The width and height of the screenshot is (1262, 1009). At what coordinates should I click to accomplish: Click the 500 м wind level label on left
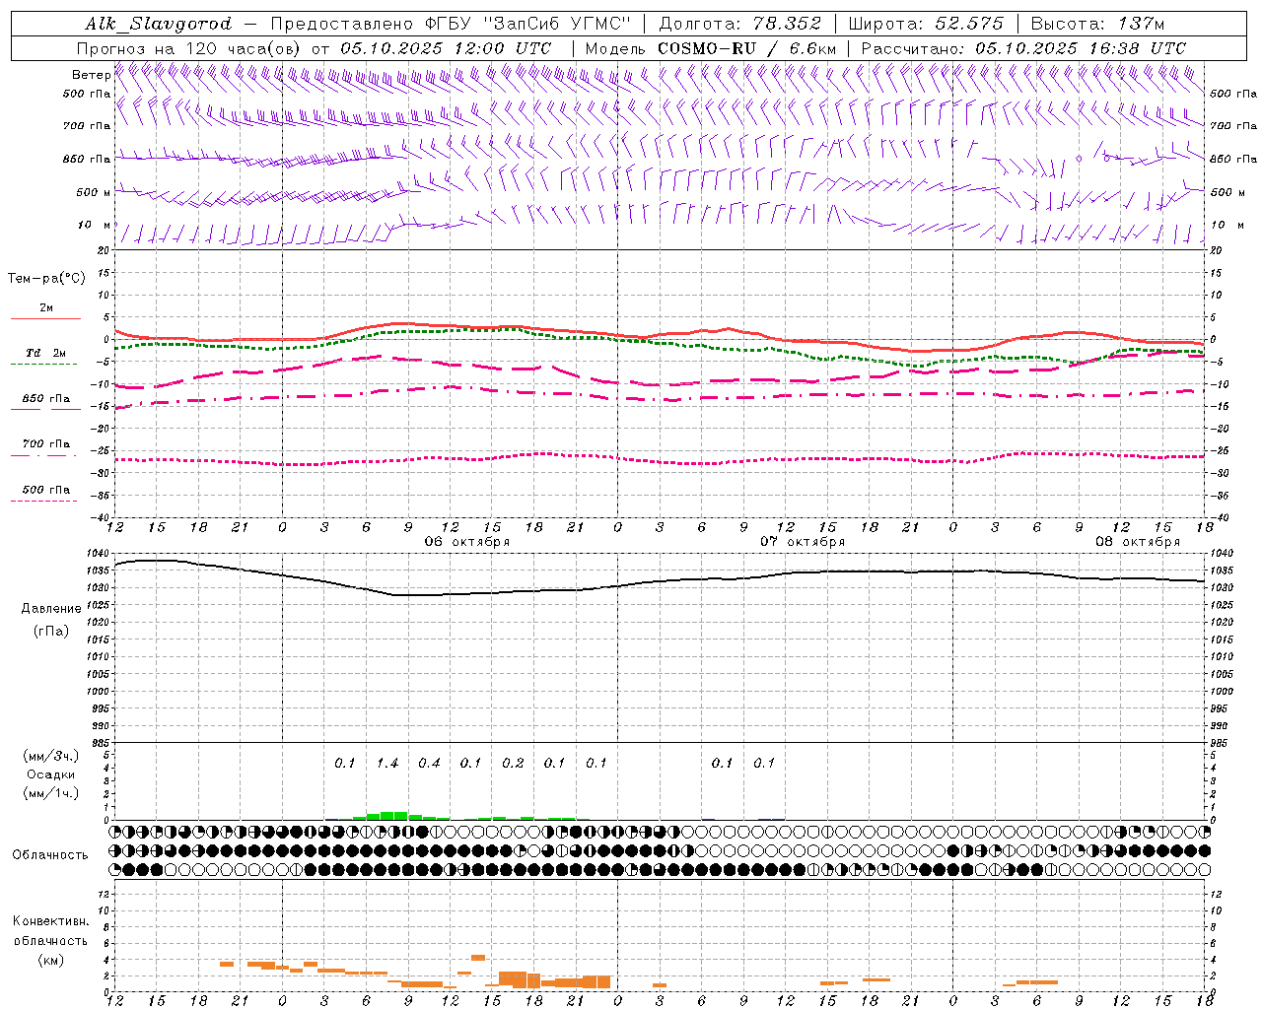(94, 192)
